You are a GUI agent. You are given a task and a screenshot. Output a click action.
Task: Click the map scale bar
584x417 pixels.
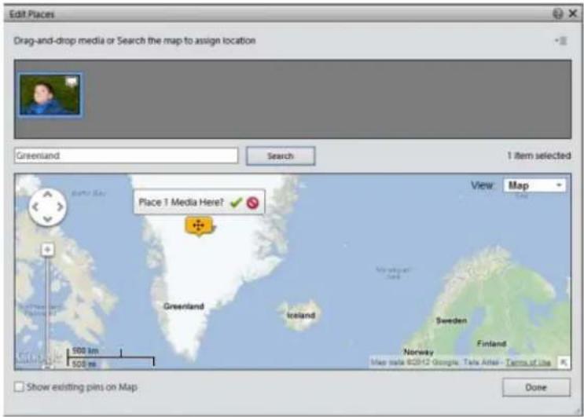111,357
